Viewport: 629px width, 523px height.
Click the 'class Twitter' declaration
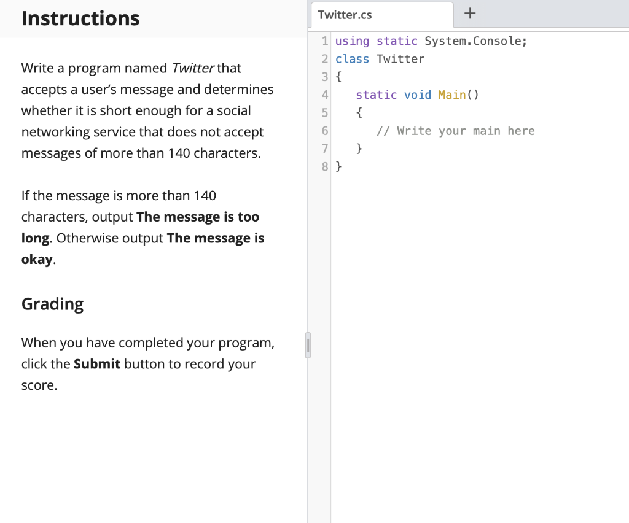pyautogui.click(x=380, y=58)
